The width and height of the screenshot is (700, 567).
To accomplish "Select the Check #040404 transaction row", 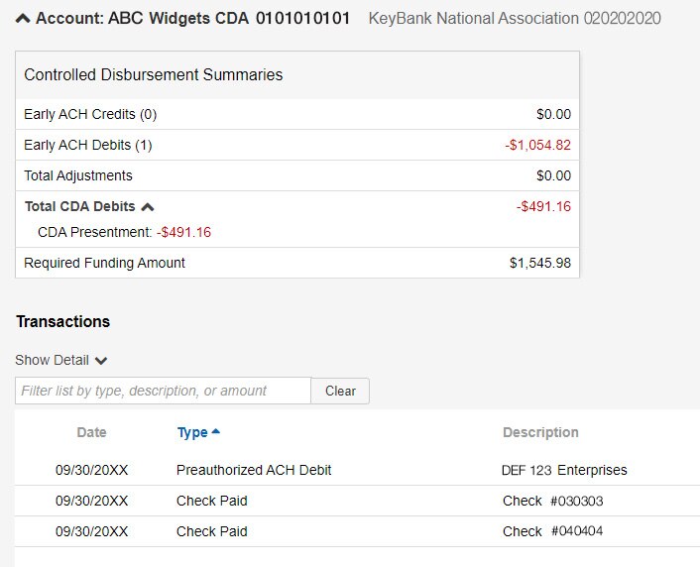I will click(x=357, y=531).
